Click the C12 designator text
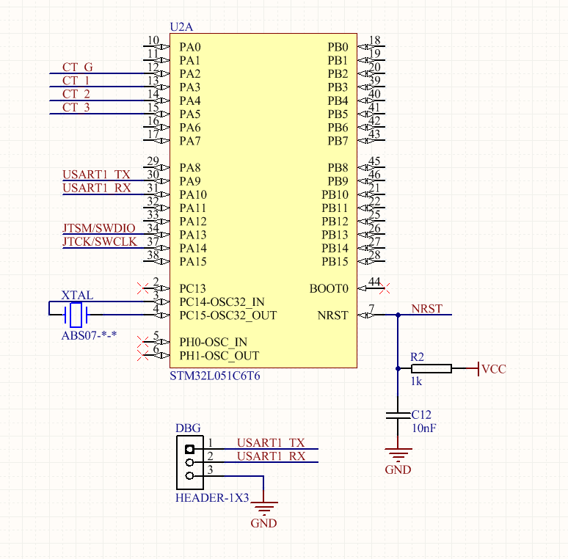The image size is (568, 559). point(421,414)
